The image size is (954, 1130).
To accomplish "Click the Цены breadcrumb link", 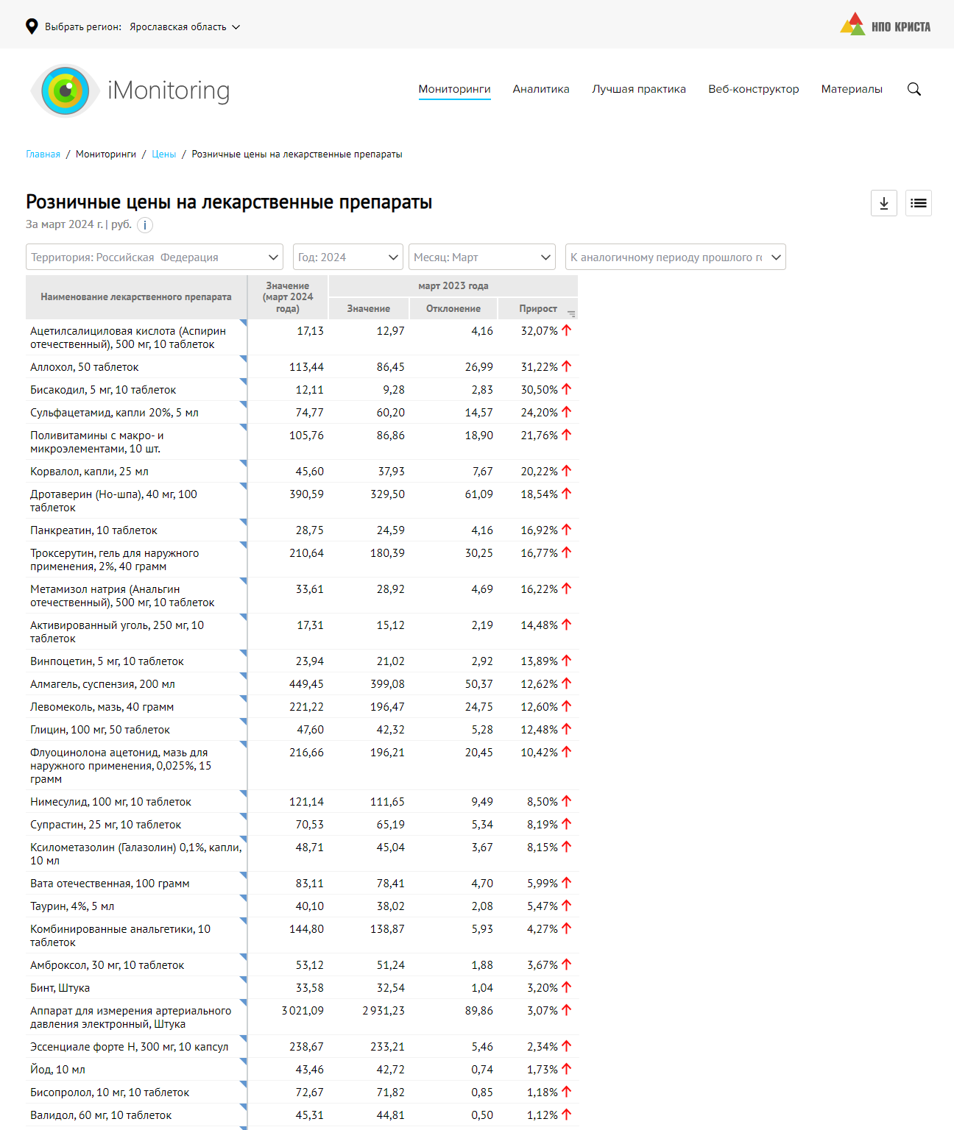I will 163,154.
